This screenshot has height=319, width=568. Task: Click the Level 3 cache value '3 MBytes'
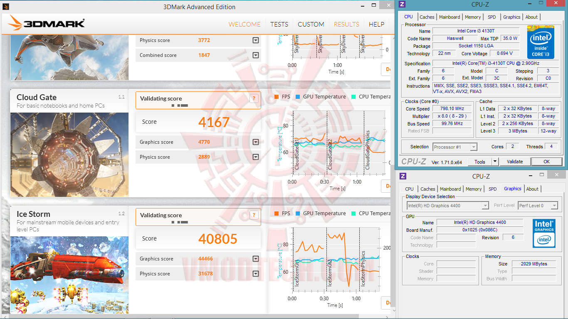(518, 131)
